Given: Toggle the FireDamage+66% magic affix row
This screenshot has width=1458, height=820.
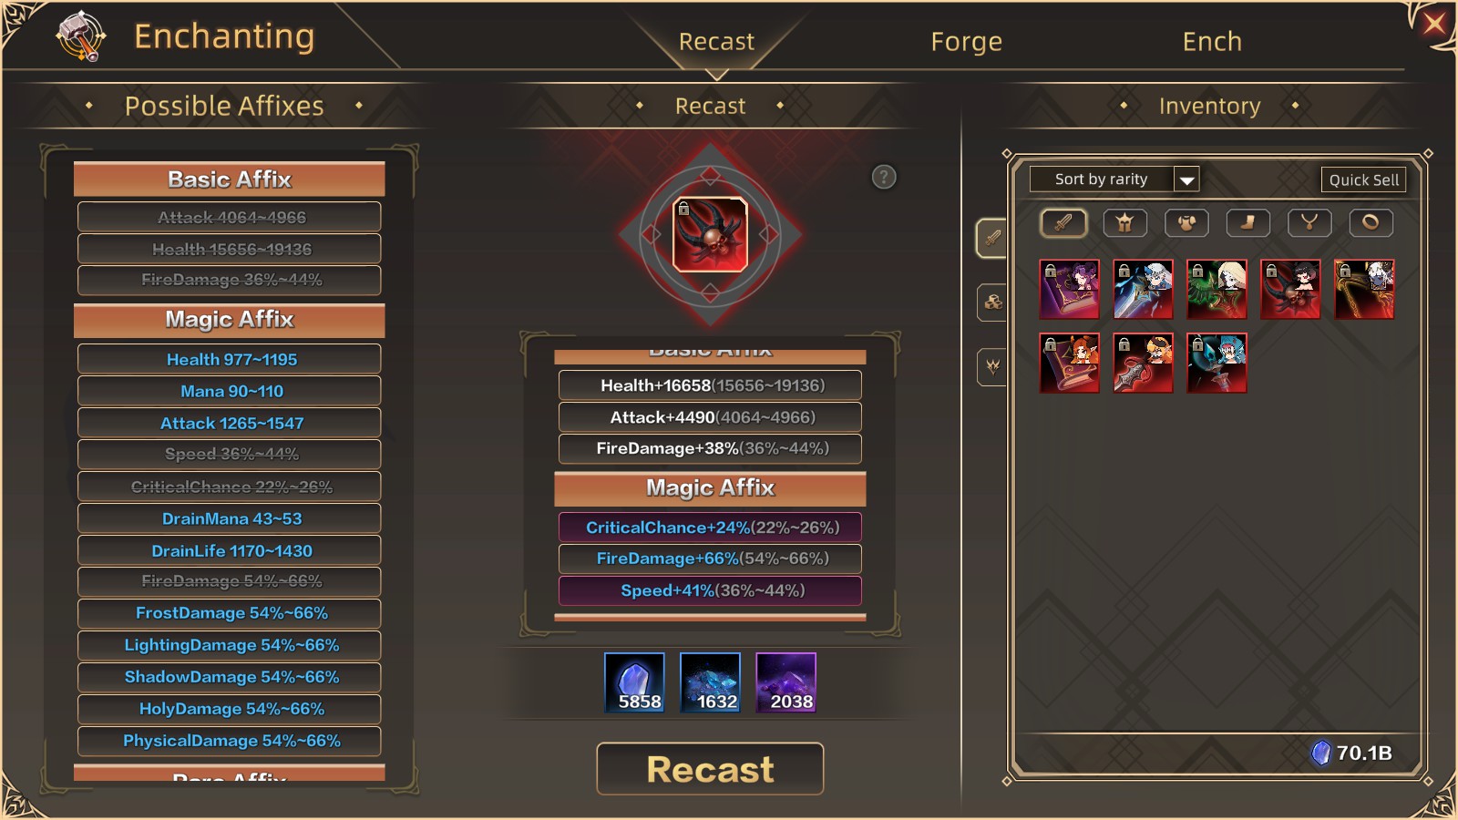Looking at the screenshot, I should 710,559.
